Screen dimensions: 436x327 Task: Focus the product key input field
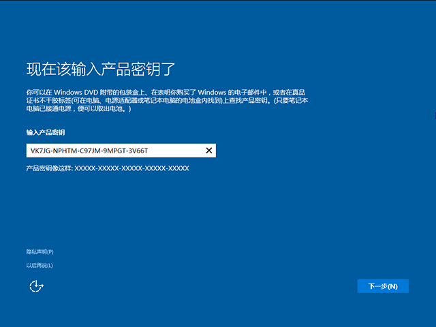116,151
